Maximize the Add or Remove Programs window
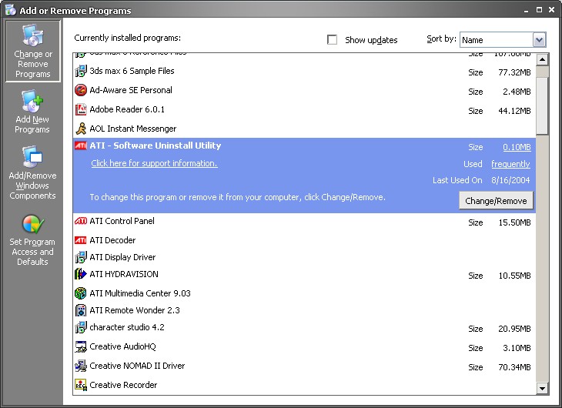 coord(539,10)
